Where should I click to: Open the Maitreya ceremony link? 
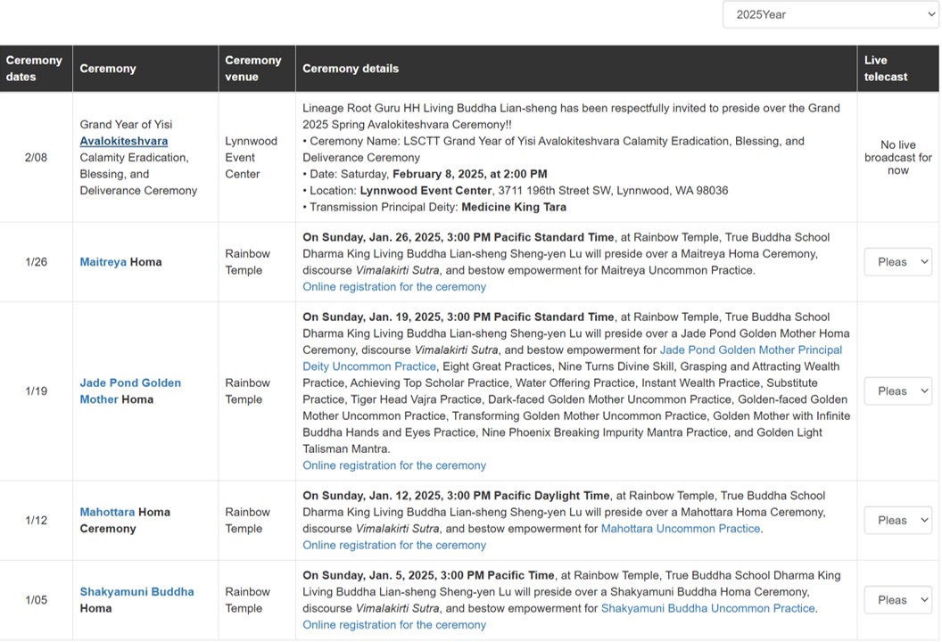coord(103,262)
